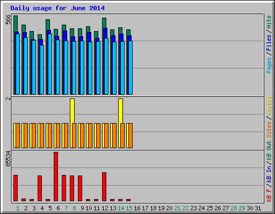The width and height of the screenshot is (275, 214).
Task: Click the 'Visits' legend label
Action: click(x=269, y=105)
